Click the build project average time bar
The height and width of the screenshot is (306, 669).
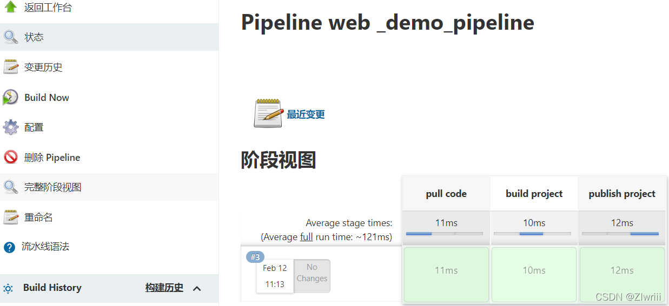click(532, 234)
